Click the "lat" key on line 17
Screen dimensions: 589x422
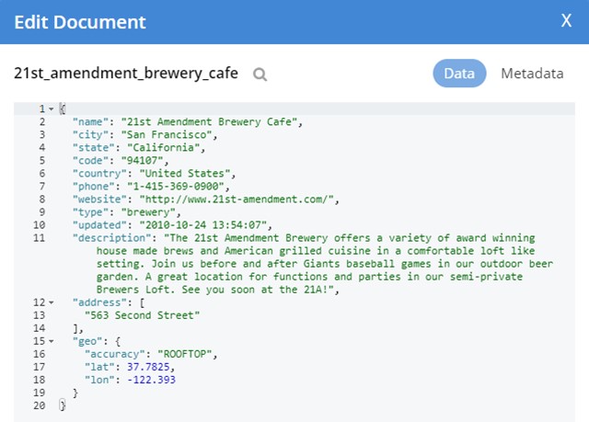[99, 367]
